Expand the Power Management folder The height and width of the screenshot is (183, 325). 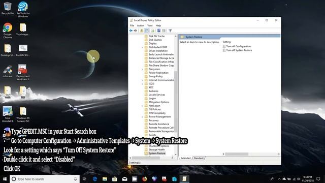point(142,117)
